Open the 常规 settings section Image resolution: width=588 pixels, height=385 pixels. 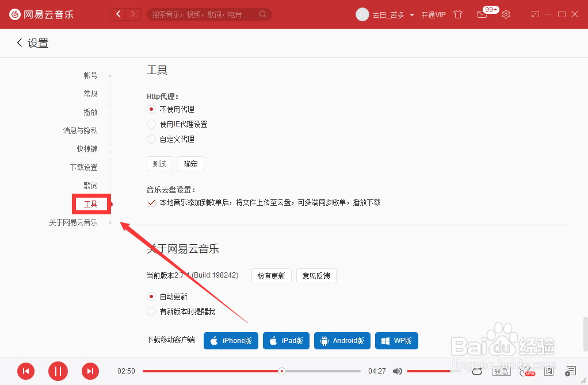[x=90, y=94]
